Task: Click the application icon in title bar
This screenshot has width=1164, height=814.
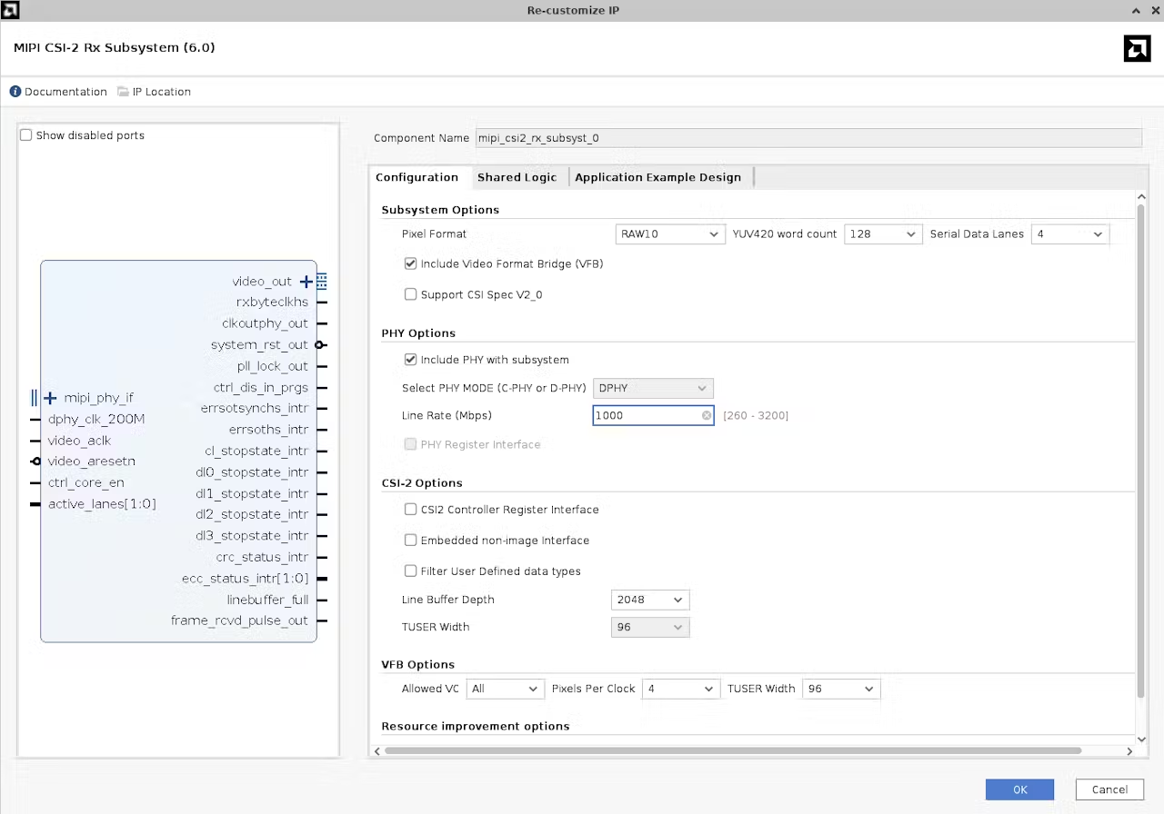Action: pyautogui.click(x=9, y=10)
